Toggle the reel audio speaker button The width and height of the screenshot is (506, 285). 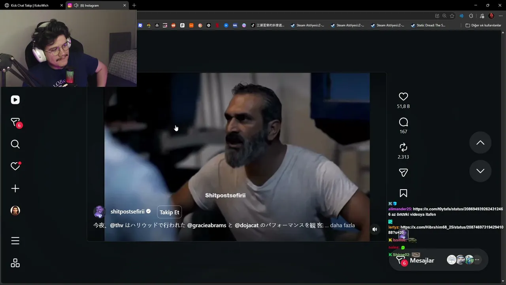click(375, 229)
